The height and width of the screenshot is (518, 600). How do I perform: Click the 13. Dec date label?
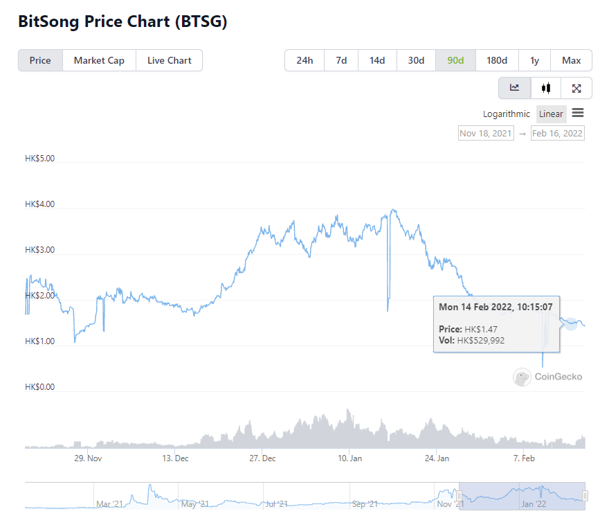tap(175, 458)
